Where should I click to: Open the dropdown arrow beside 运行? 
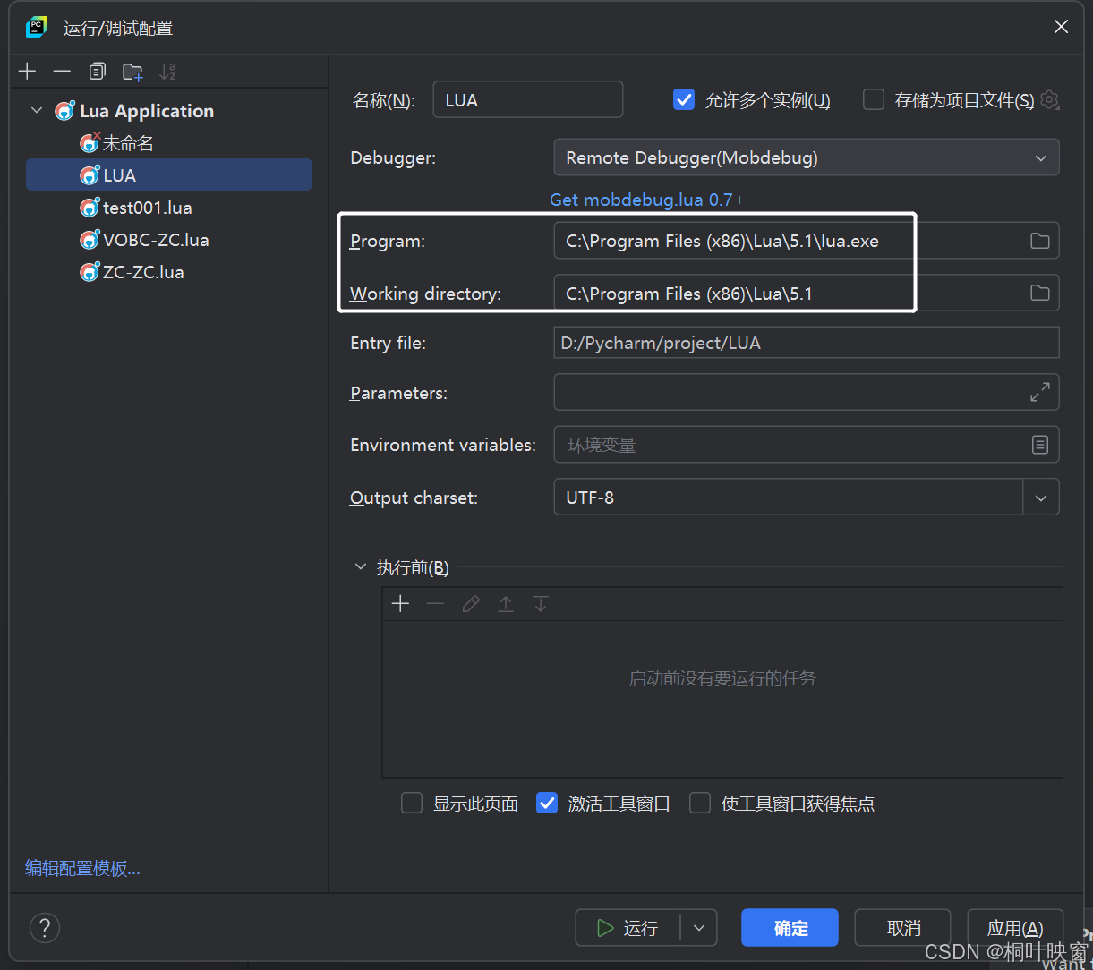coord(699,928)
